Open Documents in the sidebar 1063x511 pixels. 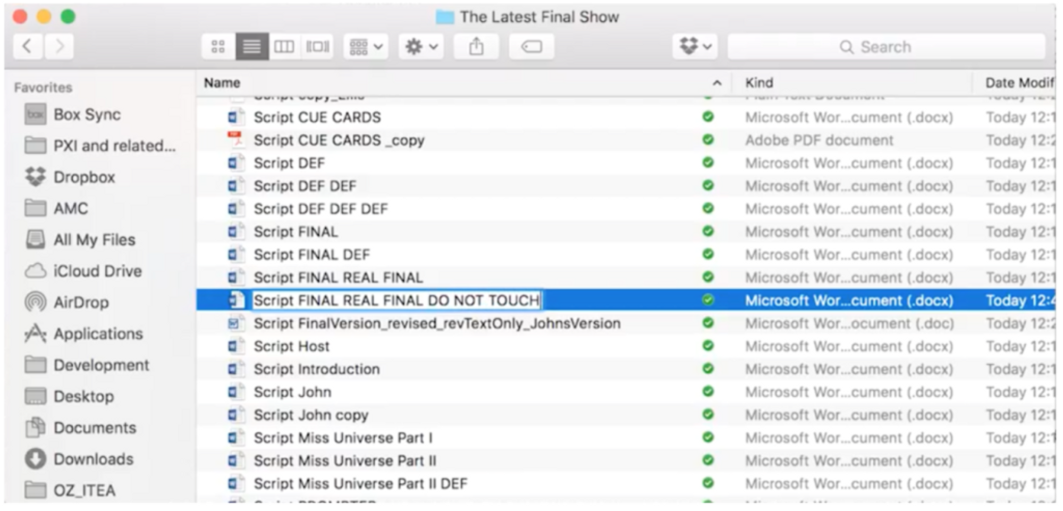click(80, 428)
